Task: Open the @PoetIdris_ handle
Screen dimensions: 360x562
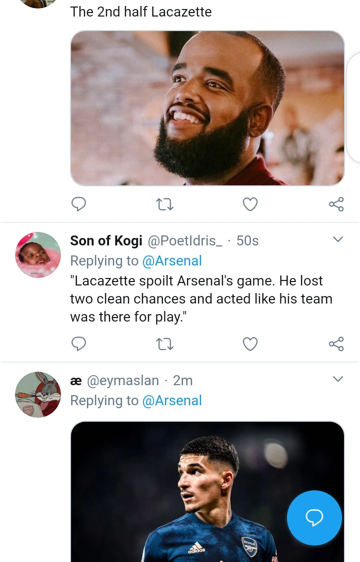Action: point(184,241)
